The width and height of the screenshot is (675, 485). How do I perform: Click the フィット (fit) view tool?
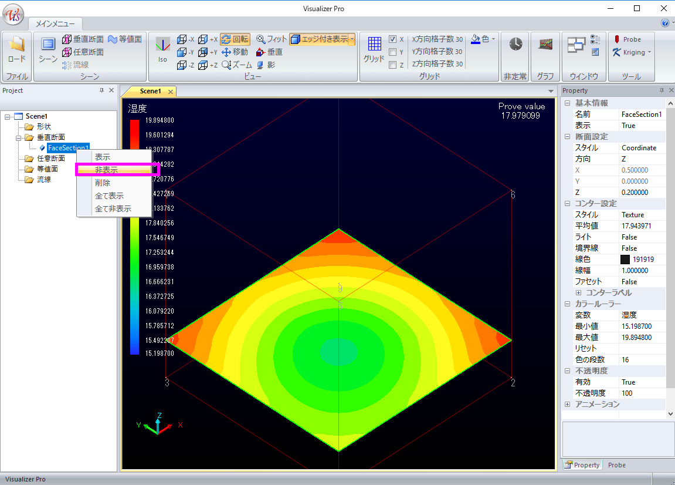point(272,39)
